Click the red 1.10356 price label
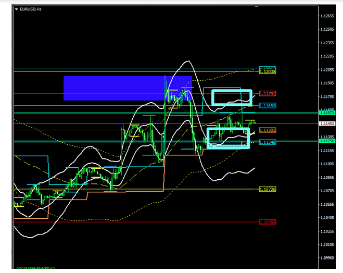Viewport: 343px width, 273px height. 268,222
